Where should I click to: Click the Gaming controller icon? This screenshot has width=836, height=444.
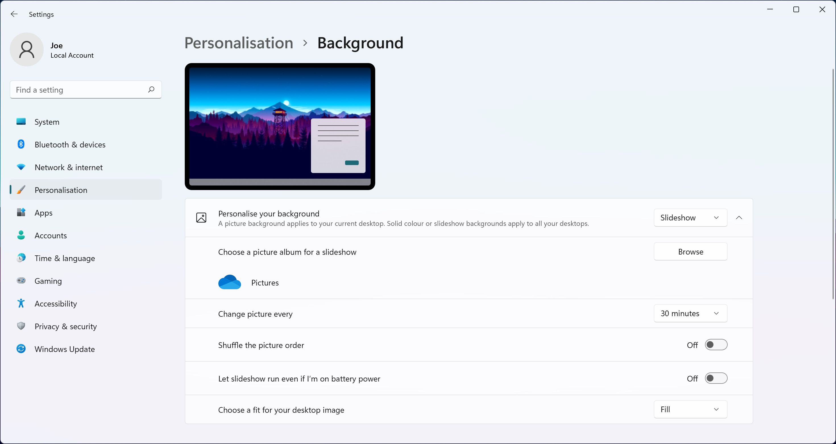click(x=21, y=281)
